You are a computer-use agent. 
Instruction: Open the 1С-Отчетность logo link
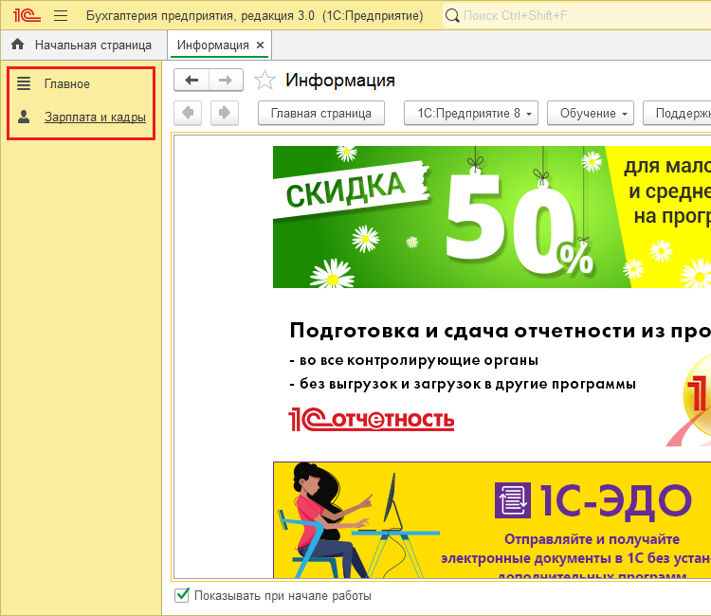(x=371, y=419)
